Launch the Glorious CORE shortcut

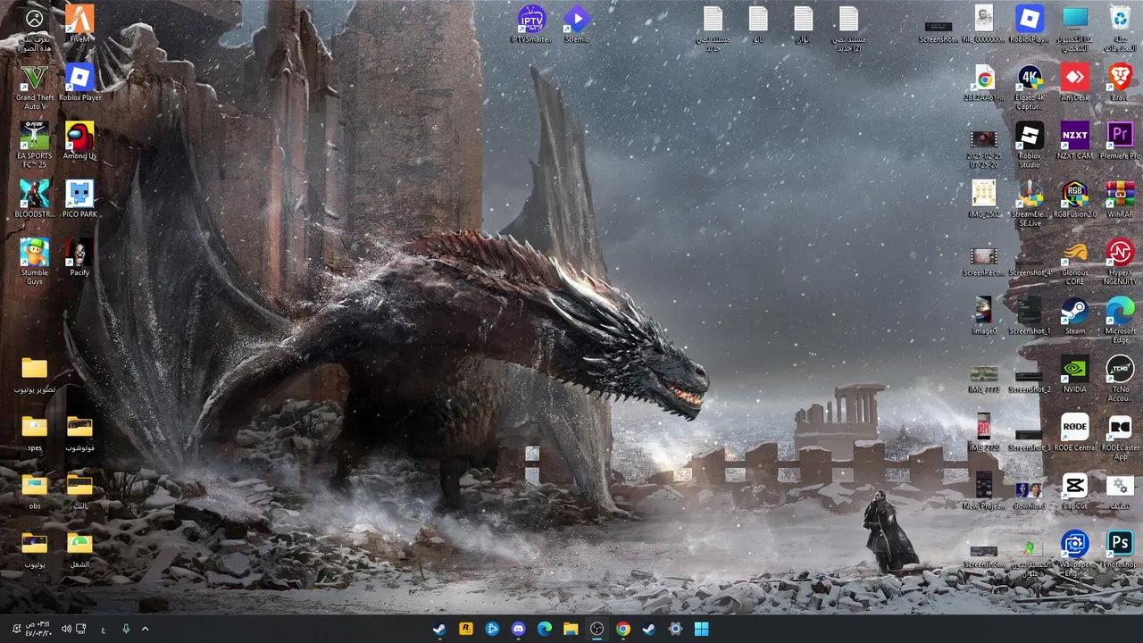pyautogui.click(x=1075, y=262)
